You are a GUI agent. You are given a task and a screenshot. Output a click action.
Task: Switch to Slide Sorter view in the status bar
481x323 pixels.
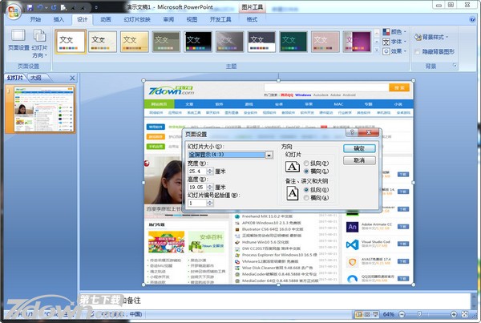coord(367,314)
